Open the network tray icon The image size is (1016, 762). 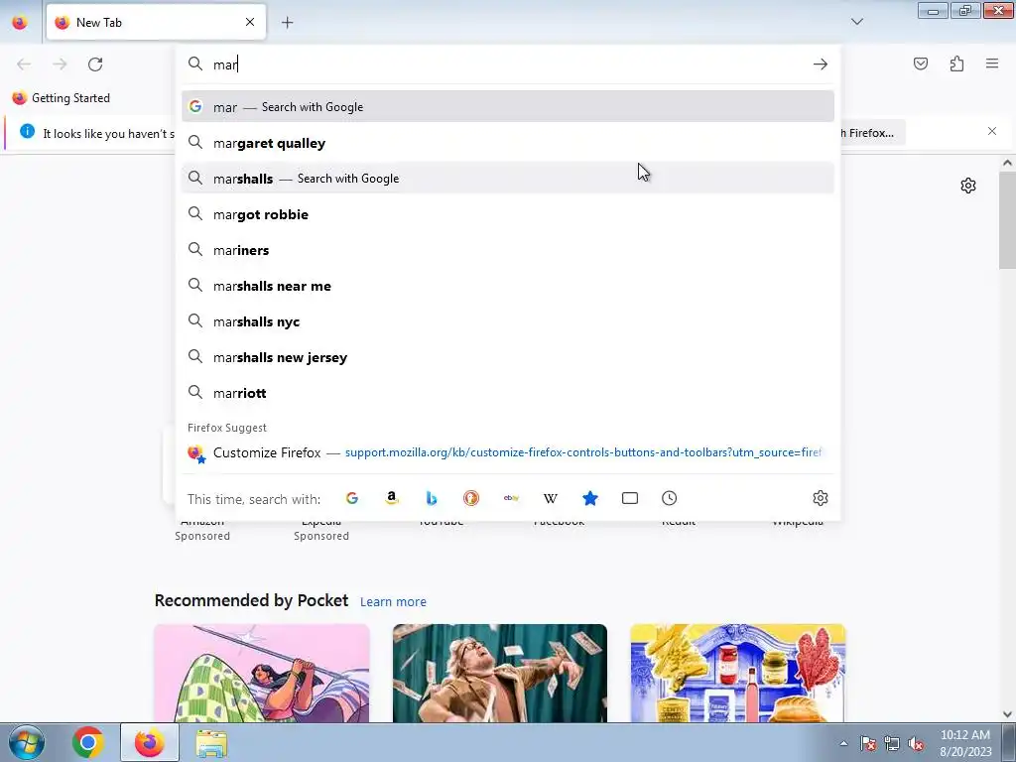point(892,744)
